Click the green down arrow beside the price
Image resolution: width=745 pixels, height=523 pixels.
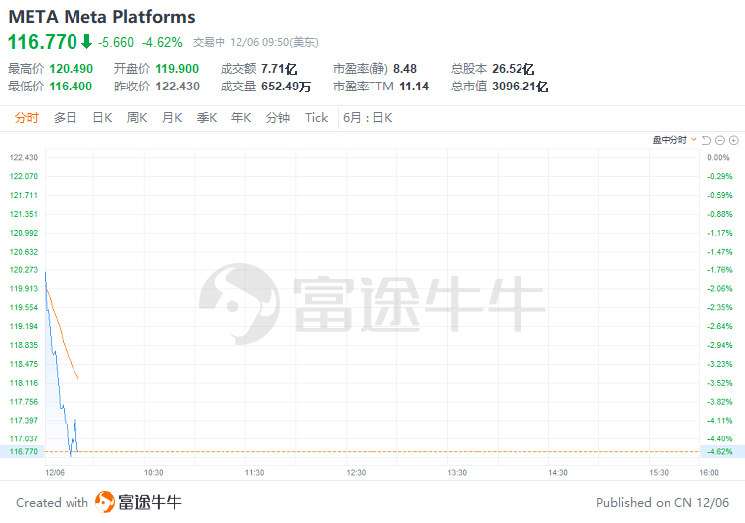(x=86, y=42)
